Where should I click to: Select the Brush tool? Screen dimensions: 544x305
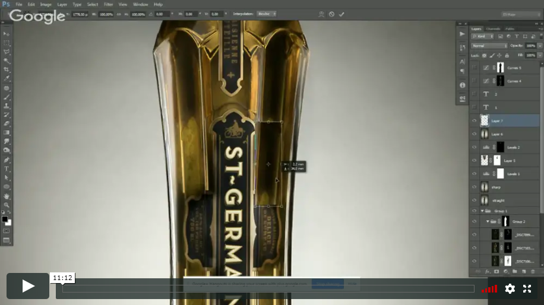7,97
